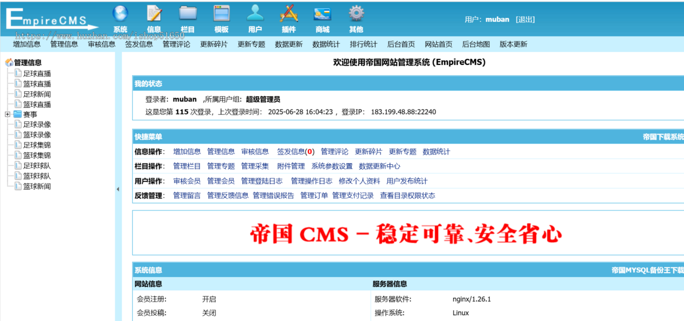Select 更新碎片 in the top submenu bar
Screen dimensions: 684x321
pyautogui.click(x=214, y=44)
